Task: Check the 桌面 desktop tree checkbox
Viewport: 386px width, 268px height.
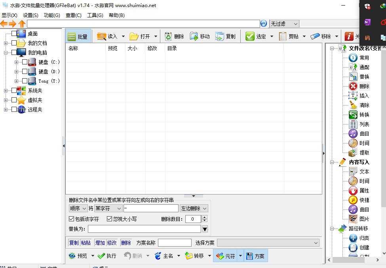Action: (14, 34)
